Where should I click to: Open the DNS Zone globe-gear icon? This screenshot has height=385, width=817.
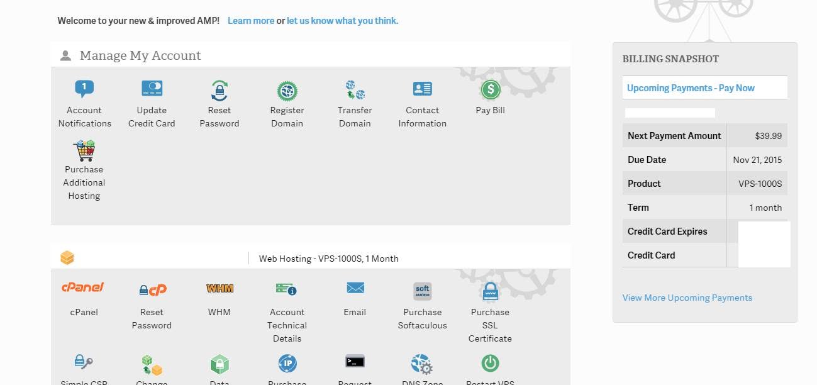422,364
